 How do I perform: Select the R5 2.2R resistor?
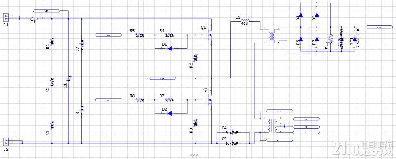(x=140, y=35)
